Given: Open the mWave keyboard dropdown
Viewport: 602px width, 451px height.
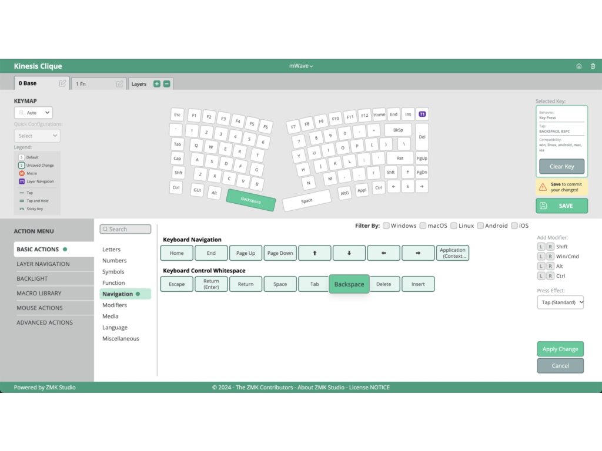Looking at the screenshot, I should tap(301, 66).
